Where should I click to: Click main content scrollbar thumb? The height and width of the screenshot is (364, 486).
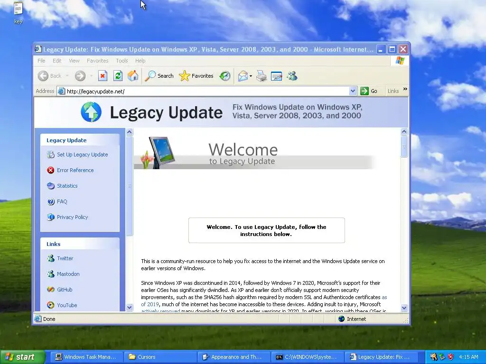(x=404, y=146)
